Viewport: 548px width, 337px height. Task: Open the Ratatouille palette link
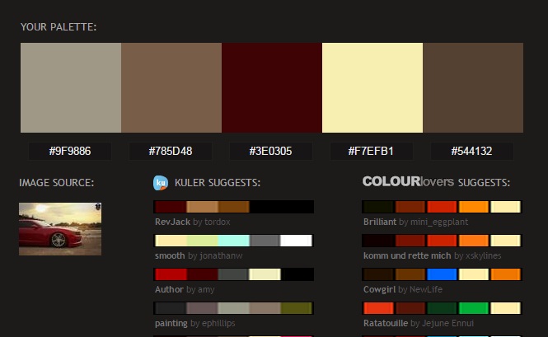point(386,323)
